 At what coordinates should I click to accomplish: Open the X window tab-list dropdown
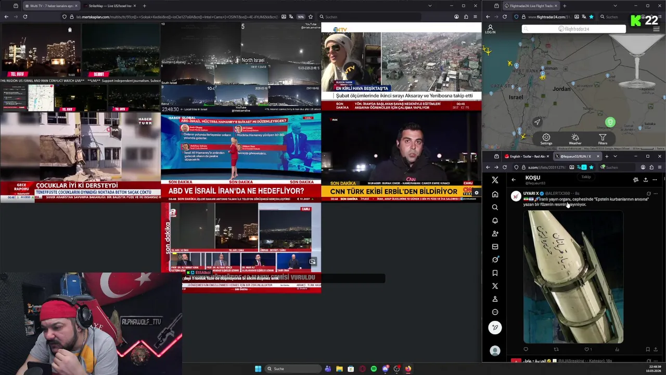(615, 156)
